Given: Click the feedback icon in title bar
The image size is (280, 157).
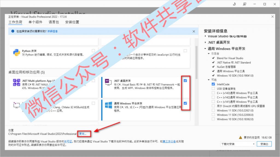Looking at the screenshot, I should tap(244, 4).
